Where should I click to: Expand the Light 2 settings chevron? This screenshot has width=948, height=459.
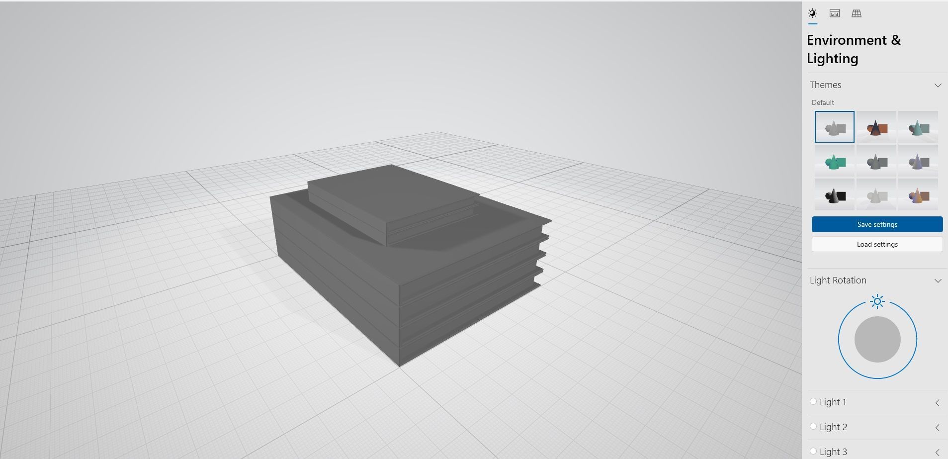(x=938, y=428)
